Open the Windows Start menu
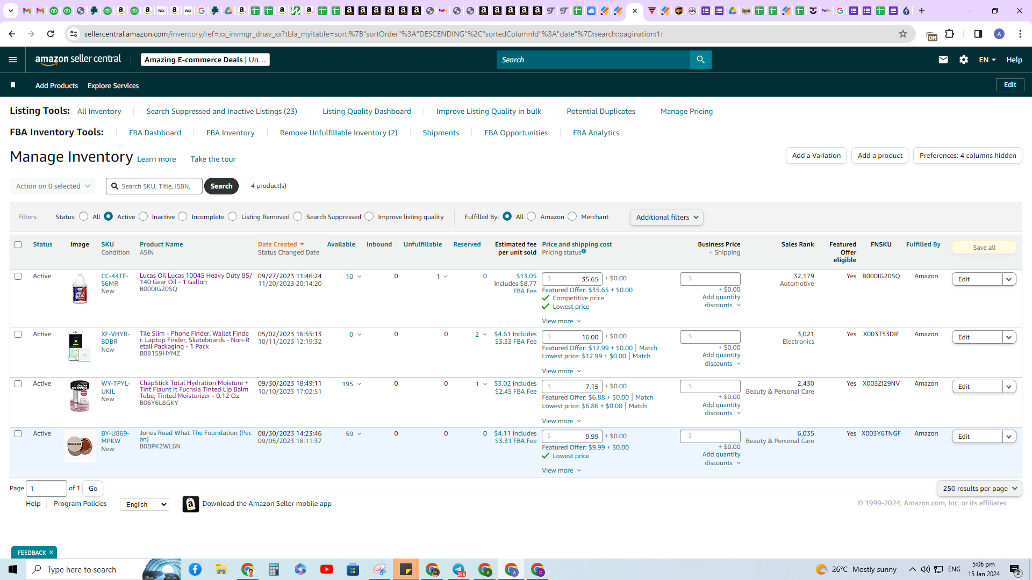This screenshot has height=580, width=1032. pos(13,569)
